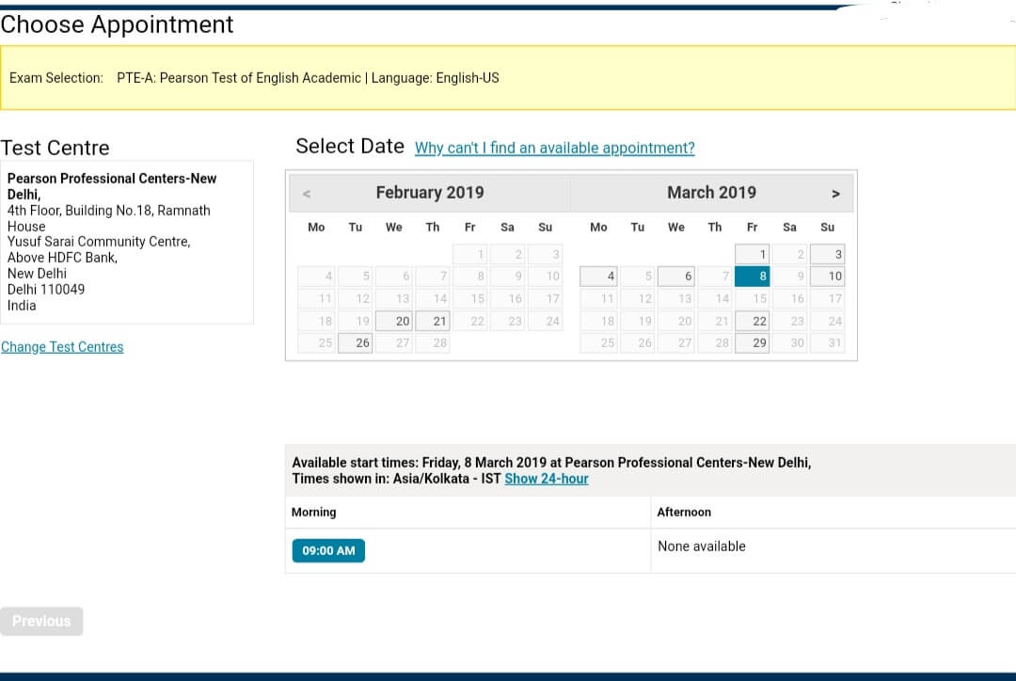Click the Select Date heading
The width and height of the screenshot is (1016, 681).
(x=350, y=146)
